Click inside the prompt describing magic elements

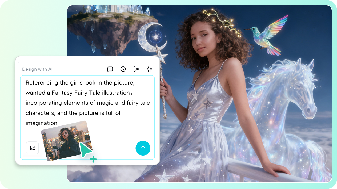click(x=88, y=102)
